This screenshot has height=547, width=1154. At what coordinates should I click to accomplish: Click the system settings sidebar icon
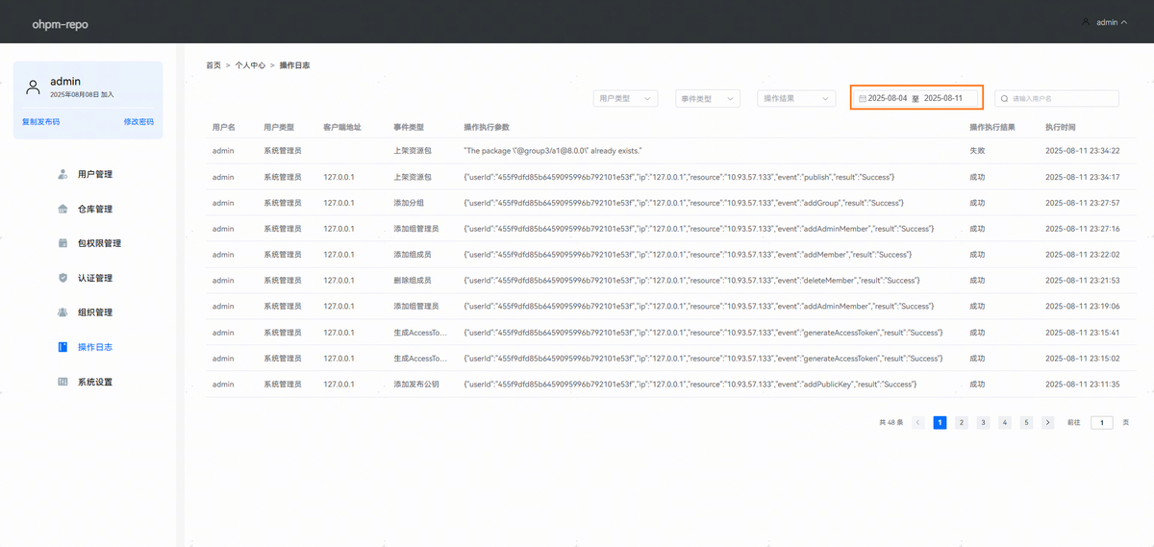[x=63, y=382]
